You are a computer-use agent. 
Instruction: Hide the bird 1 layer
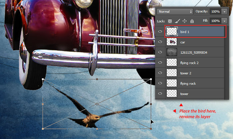coord(160,31)
